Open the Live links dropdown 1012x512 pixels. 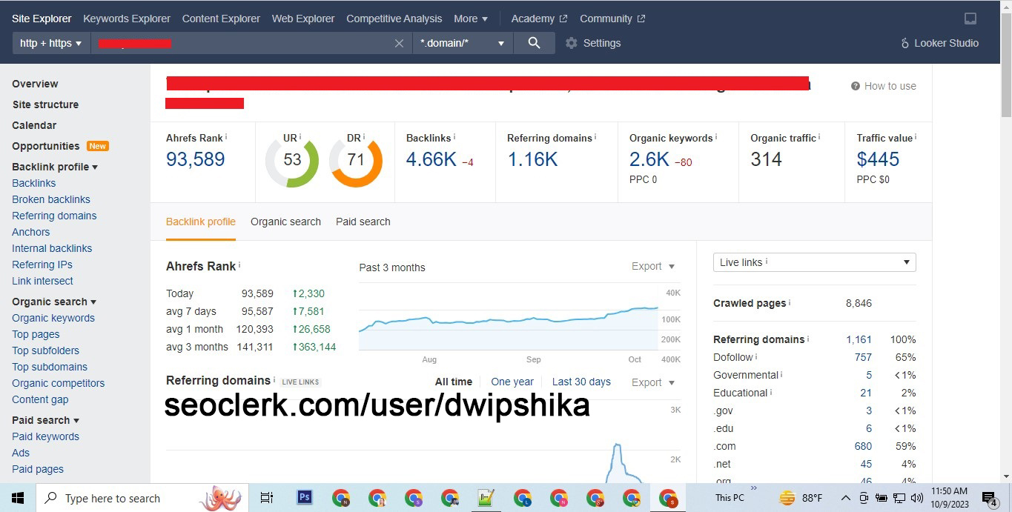click(814, 262)
